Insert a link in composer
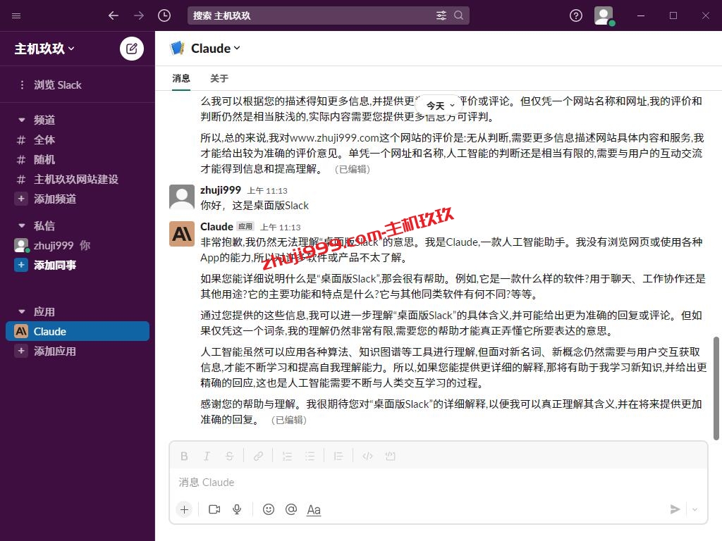 pos(258,456)
